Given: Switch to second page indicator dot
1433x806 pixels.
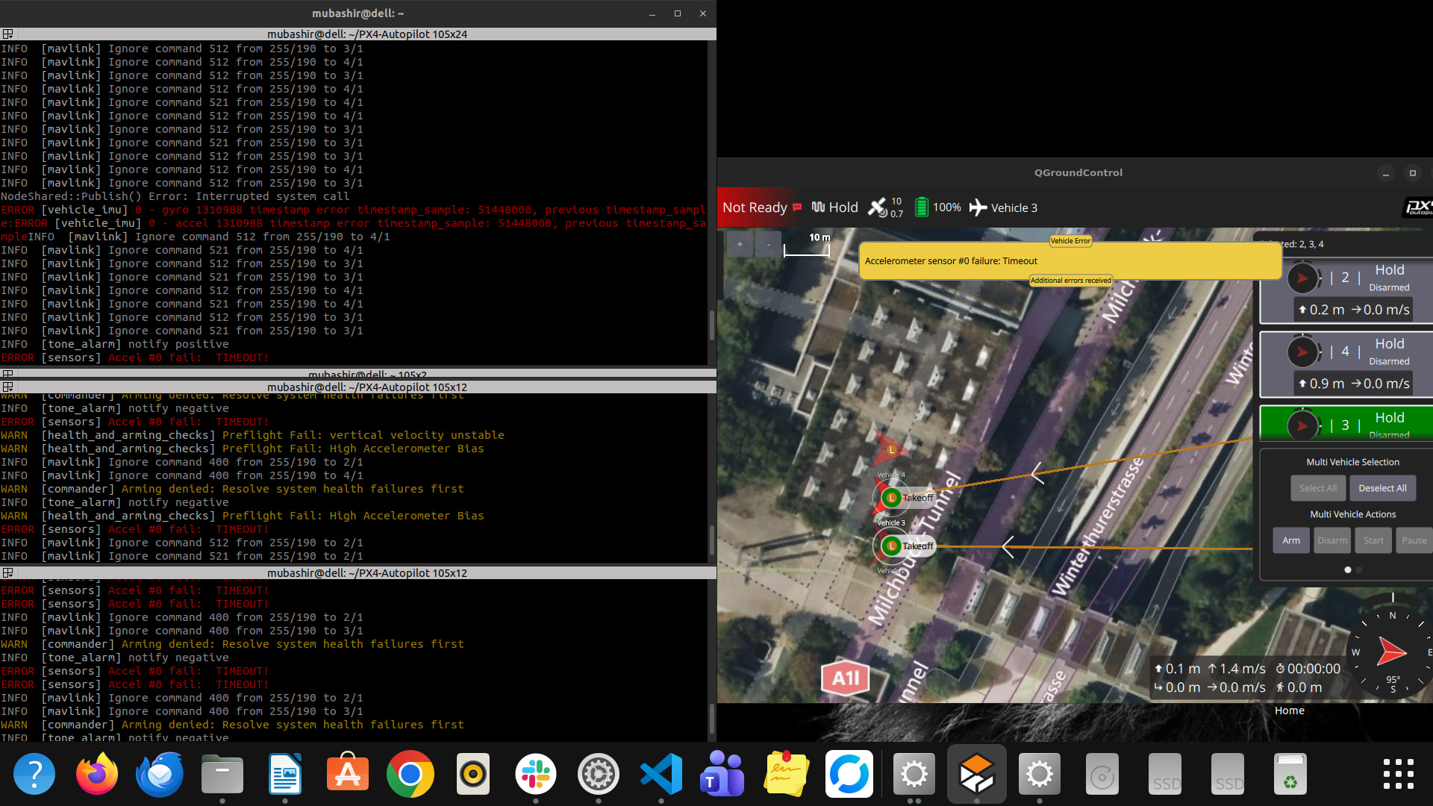Looking at the screenshot, I should [x=1359, y=569].
